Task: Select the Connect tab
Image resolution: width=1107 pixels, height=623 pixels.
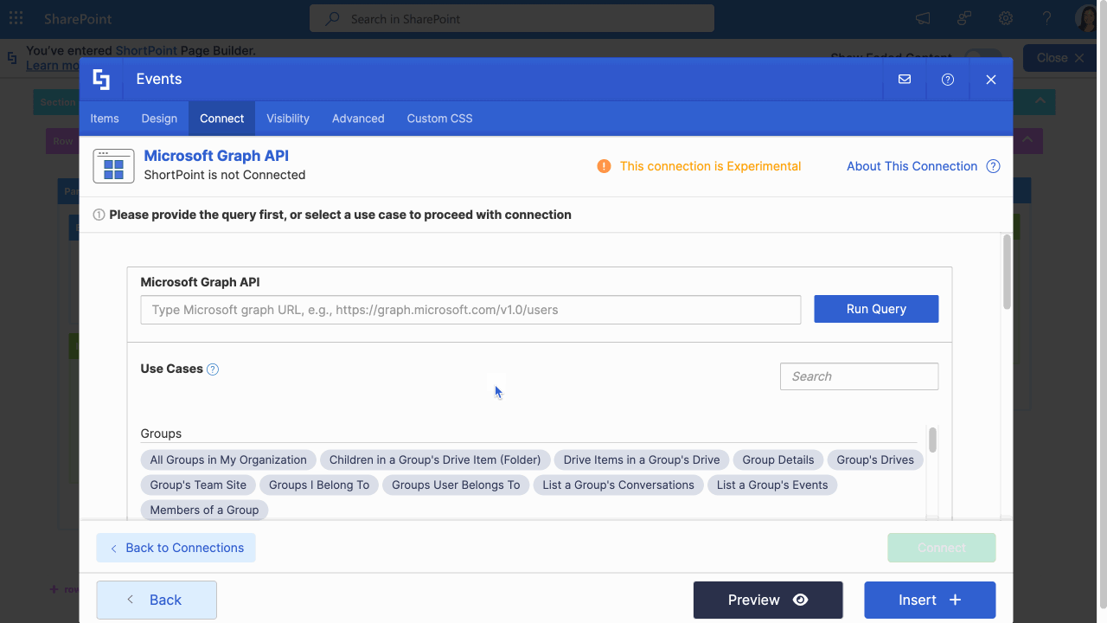Action: 221,119
